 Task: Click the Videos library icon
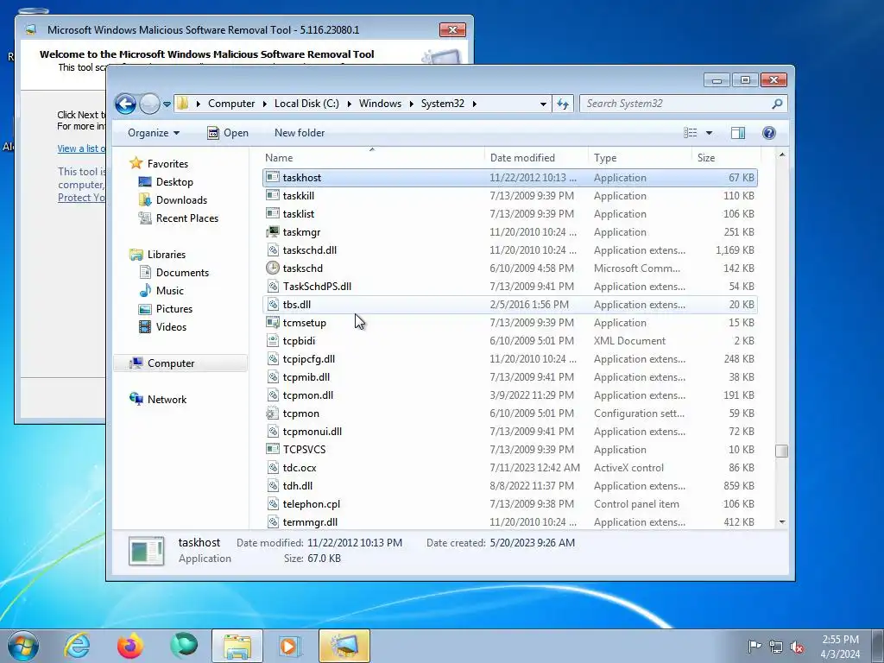tap(145, 327)
